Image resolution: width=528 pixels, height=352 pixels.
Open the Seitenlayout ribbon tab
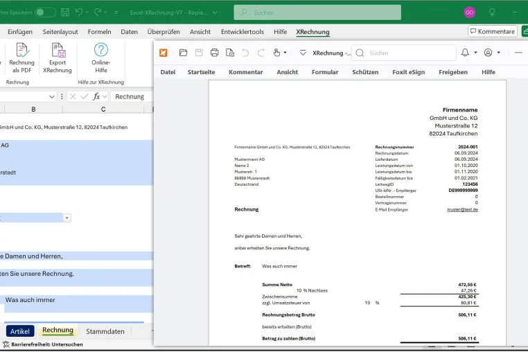(x=60, y=32)
